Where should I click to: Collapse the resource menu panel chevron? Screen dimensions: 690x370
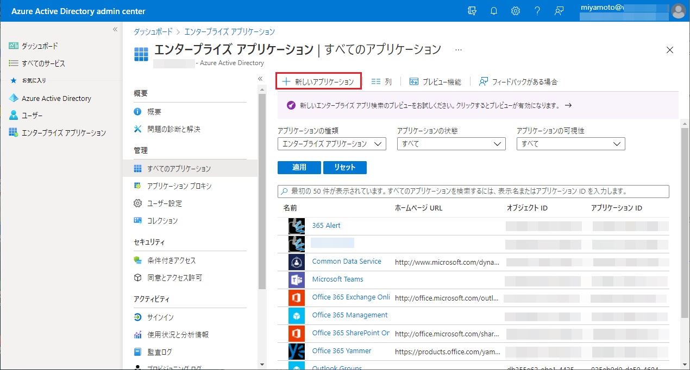point(260,79)
